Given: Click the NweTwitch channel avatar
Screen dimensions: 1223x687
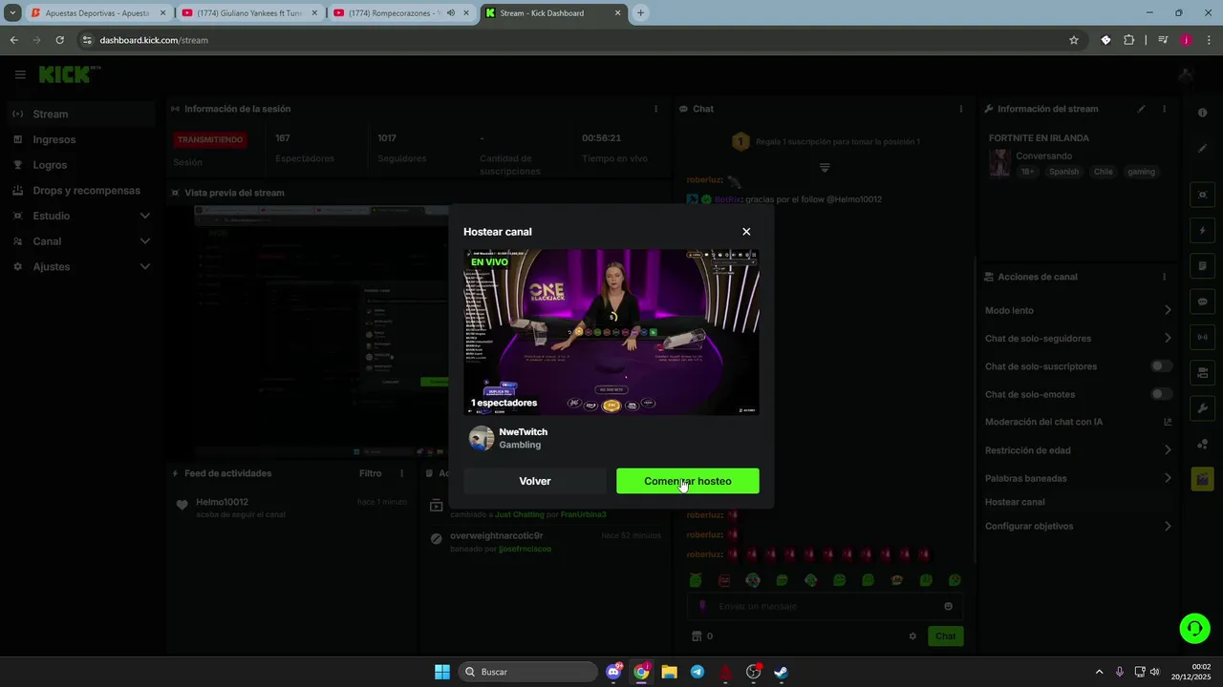Looking at the screenshot, I should (482, 438).
